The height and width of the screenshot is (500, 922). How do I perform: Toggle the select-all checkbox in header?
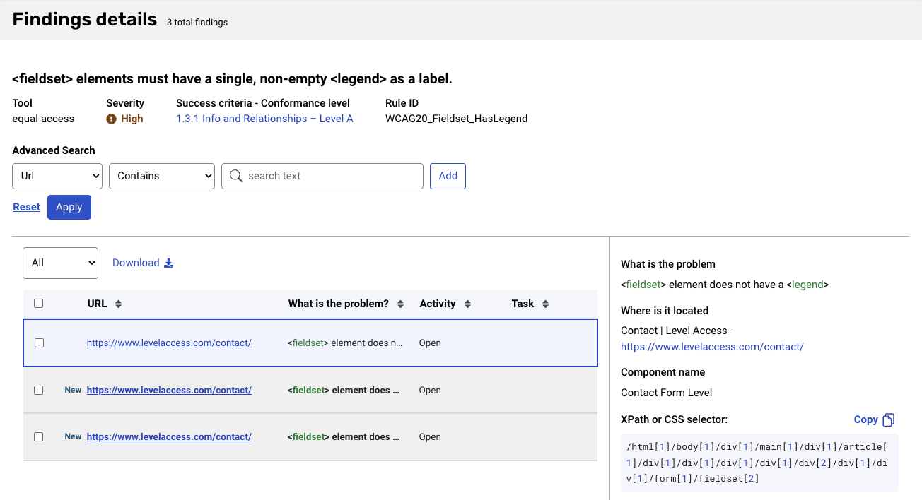39,304
